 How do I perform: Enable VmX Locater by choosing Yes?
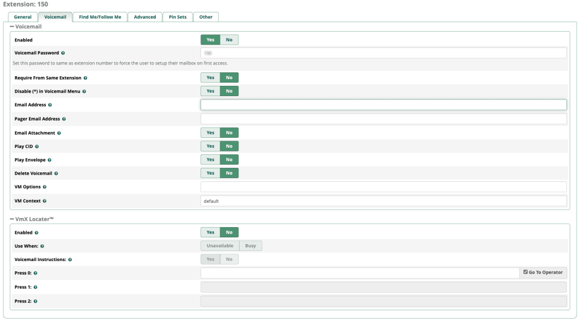click(x=210, y=232)
